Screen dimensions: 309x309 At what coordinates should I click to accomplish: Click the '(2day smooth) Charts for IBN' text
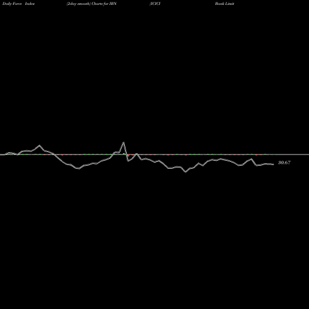point(91,4)
